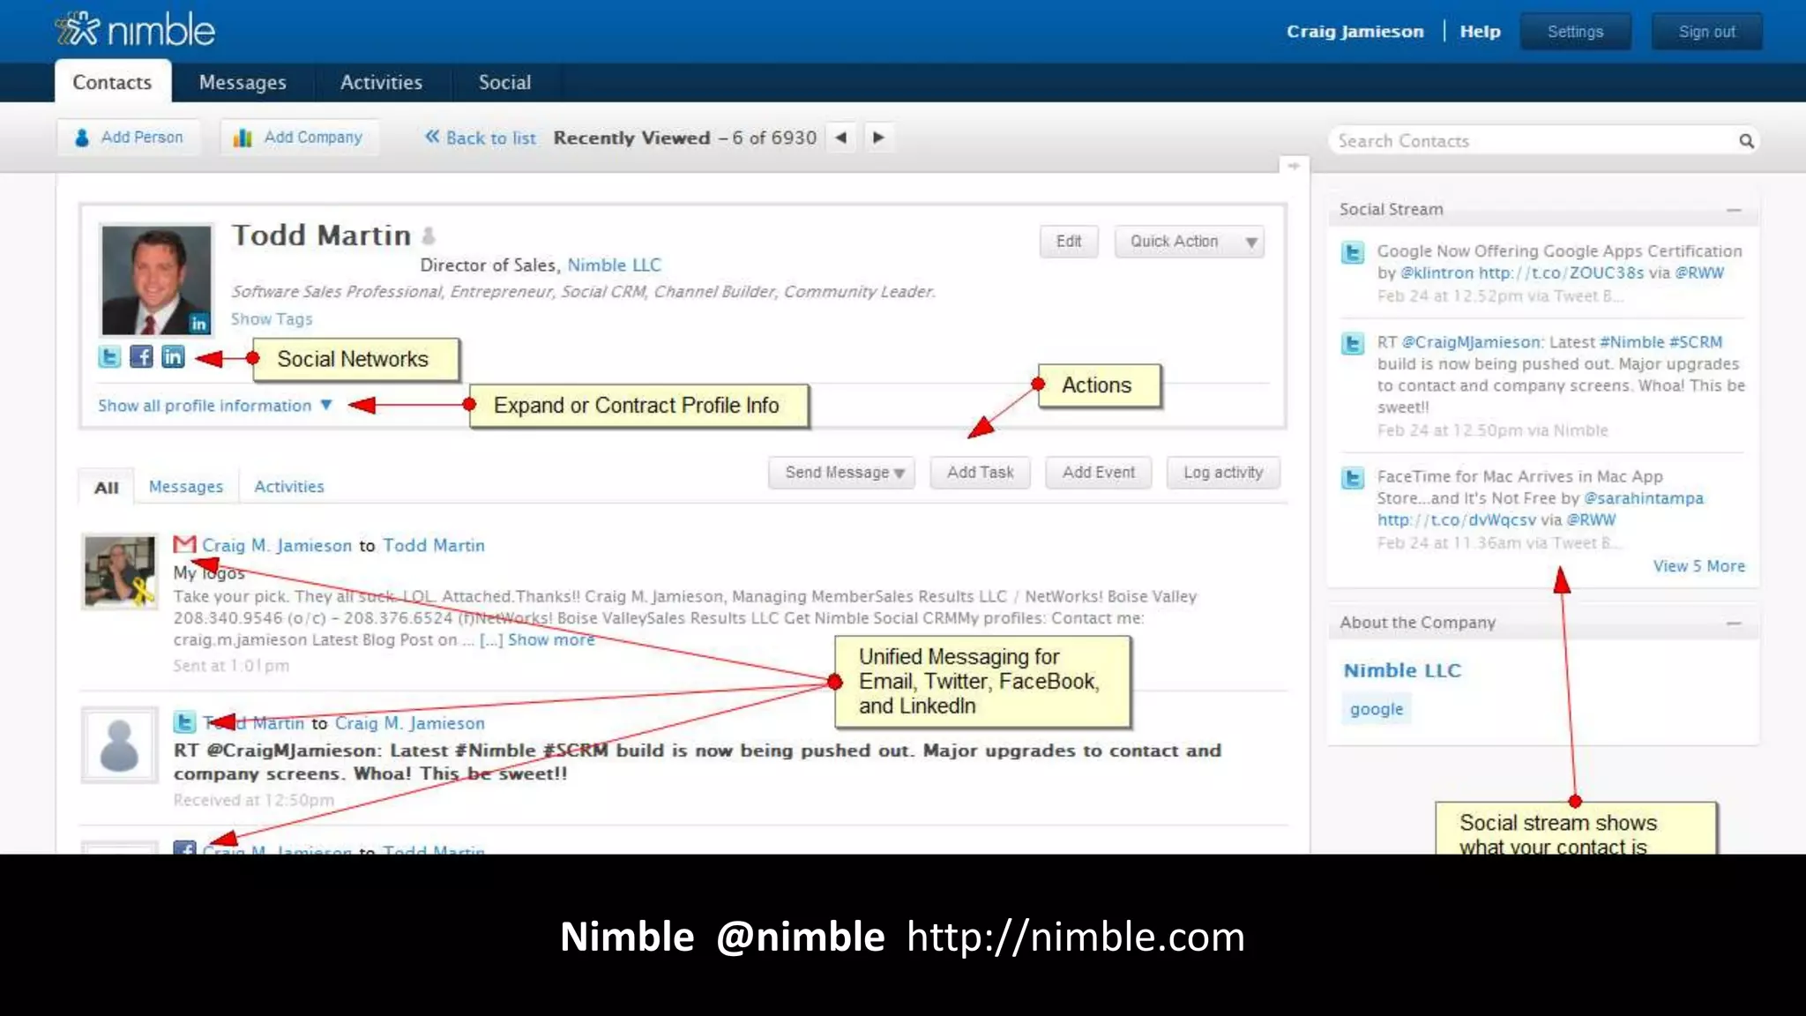Click View 5 More in Social Stream
1806x1016 pixels.
(x=1698, y=566)
